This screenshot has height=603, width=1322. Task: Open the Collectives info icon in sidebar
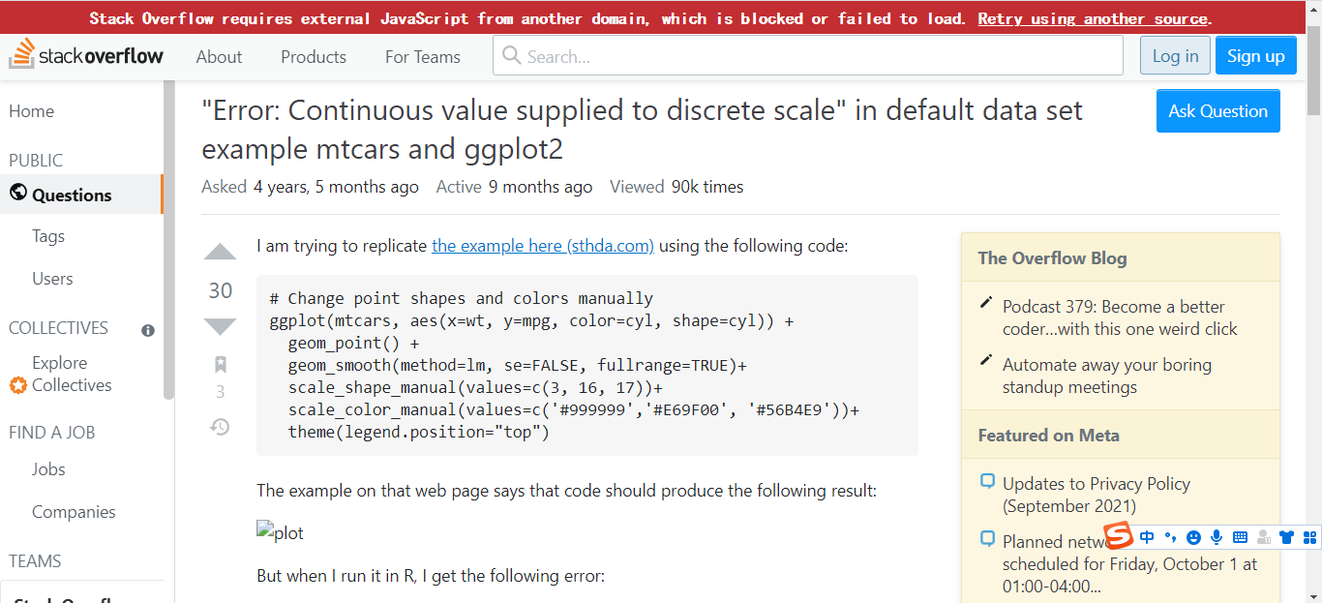[x=147, y=330]
